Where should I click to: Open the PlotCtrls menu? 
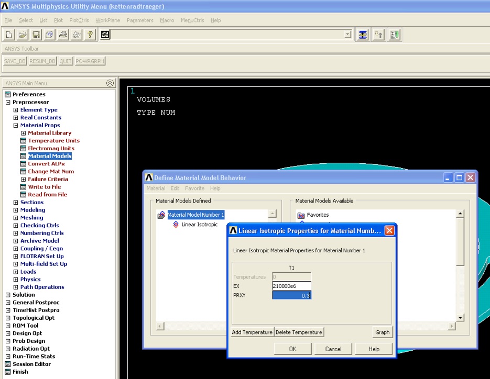point(79,20)
